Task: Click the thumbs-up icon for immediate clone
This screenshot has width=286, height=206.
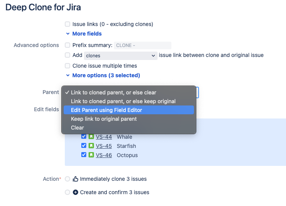Action: coord(76,179)
